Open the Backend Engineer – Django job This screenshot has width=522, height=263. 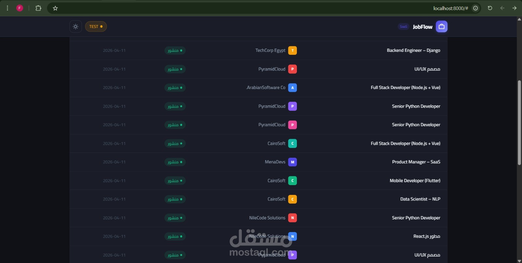pyautogui.click(x=413, y=51)
